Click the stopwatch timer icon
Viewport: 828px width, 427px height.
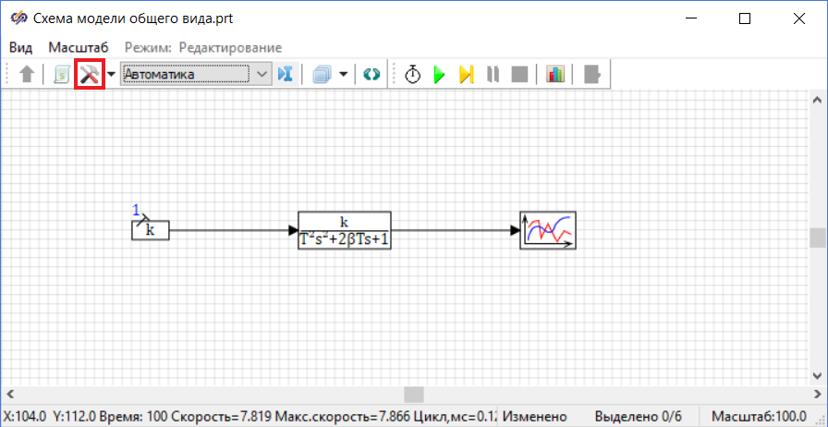(x=413, y=74)
